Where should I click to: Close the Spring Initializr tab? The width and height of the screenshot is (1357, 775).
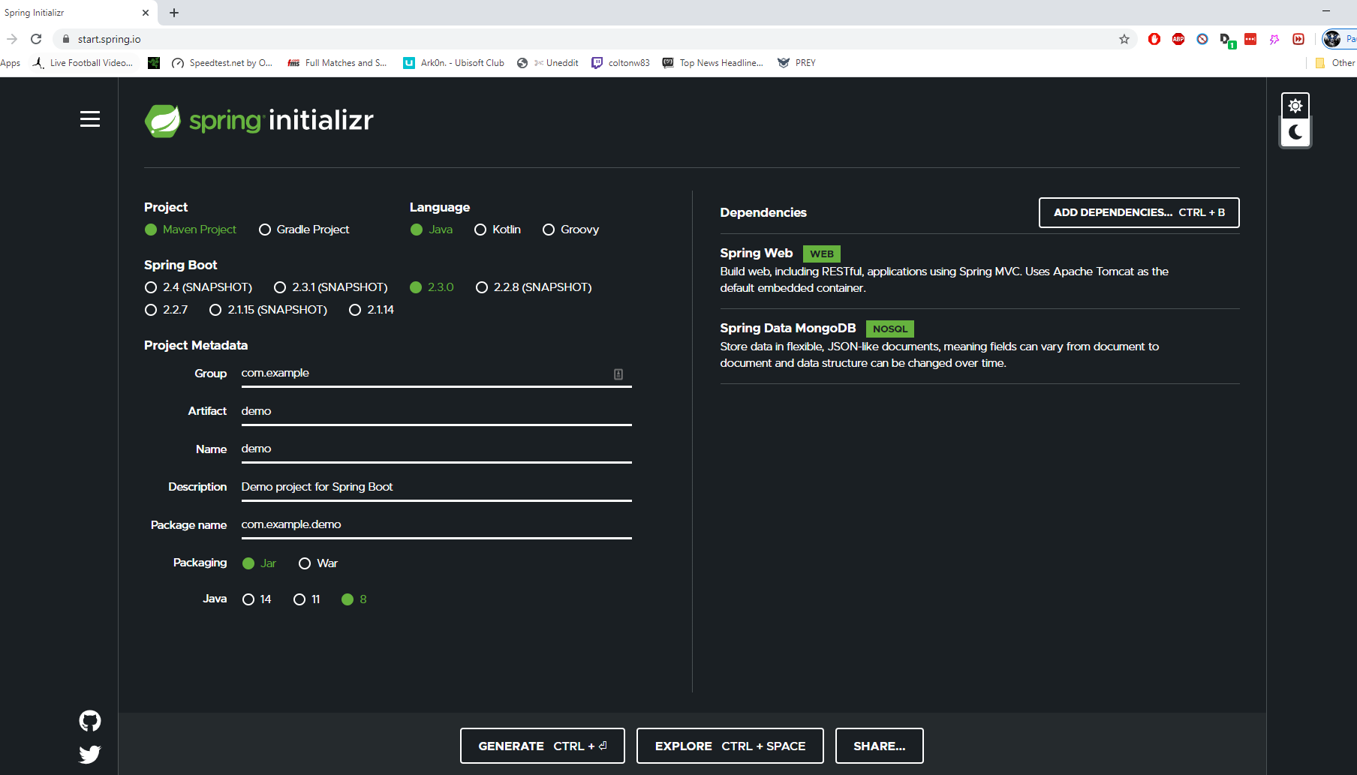(146, 13)
